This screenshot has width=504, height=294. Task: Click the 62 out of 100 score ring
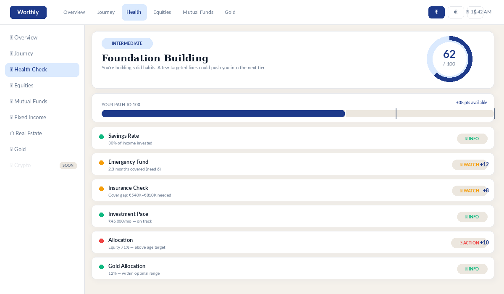pyautogui.click(x=449, y=59)
